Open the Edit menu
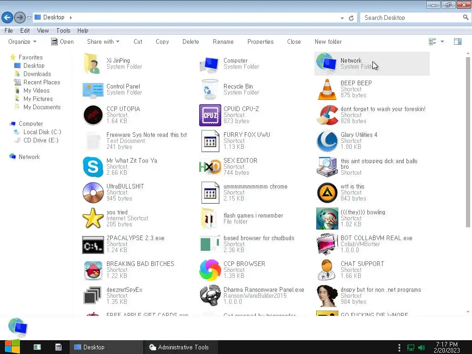 pos(25,30)
